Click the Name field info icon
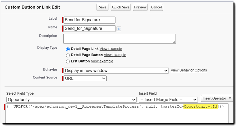 [x=119, y=28]
